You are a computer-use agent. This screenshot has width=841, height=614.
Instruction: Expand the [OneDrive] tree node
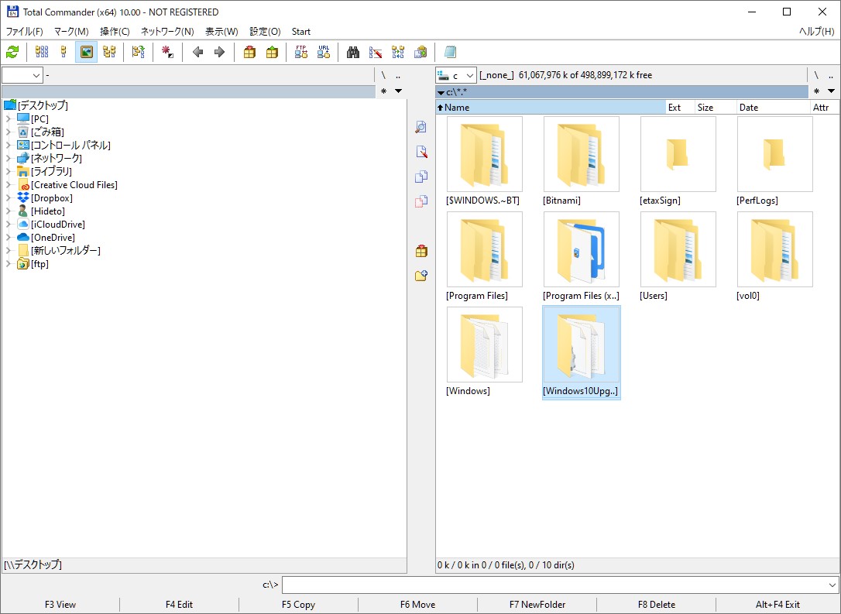[8, 237]
